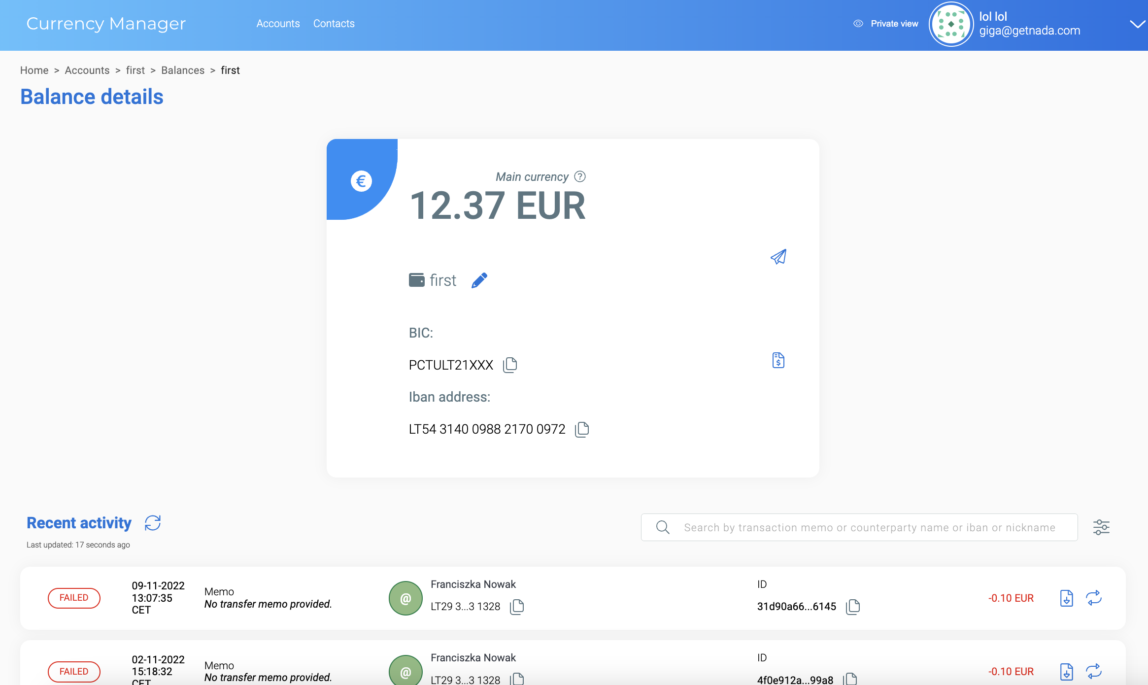This screenshot has width=1148, height=685.
Task: Open the Contacts menu item
Action: tap(334, 24)
